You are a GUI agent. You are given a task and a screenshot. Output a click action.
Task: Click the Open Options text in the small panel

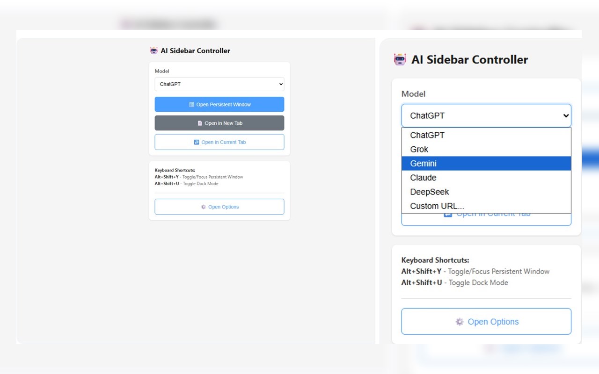click(224, 207)
